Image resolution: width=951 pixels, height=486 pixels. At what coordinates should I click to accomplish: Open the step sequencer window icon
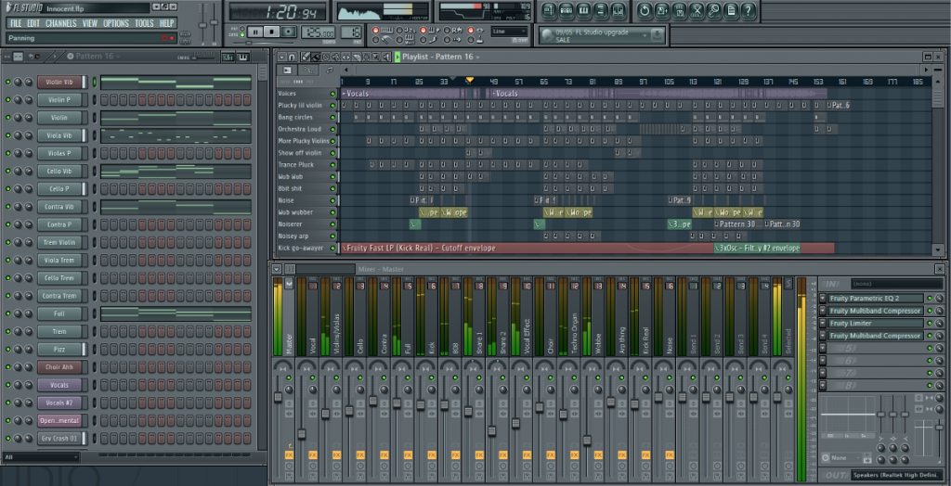[567, 10]
